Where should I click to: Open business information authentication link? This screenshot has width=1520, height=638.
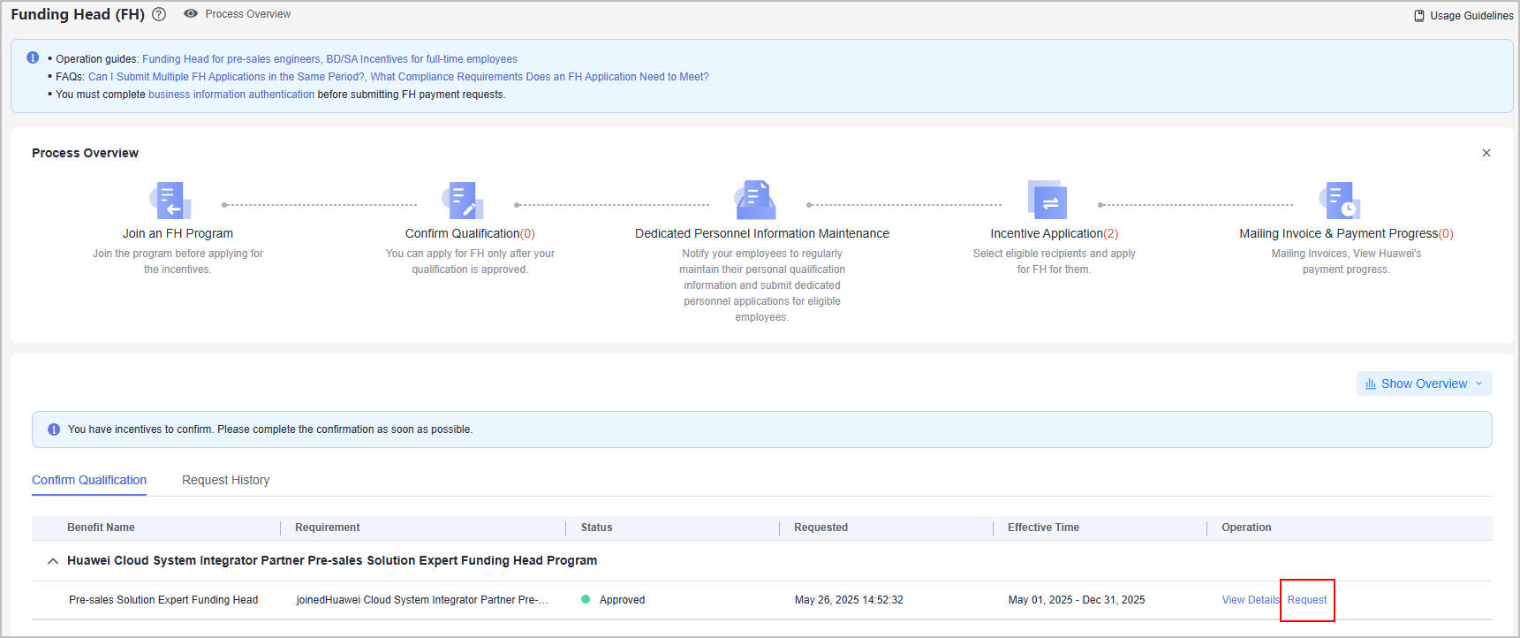tap(231, 95)
